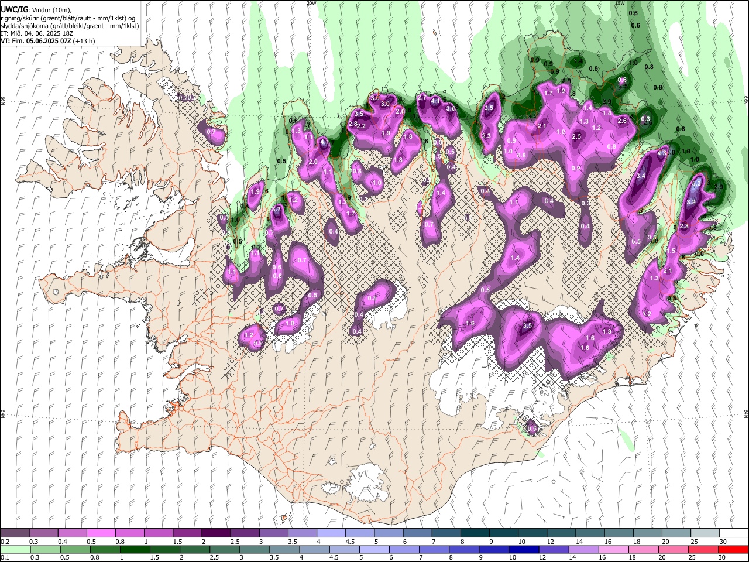Click the 'VT: Fim. 05.06.2025 07Z (+13 h)' text
The image size is (749, 562).
(48, 41)
